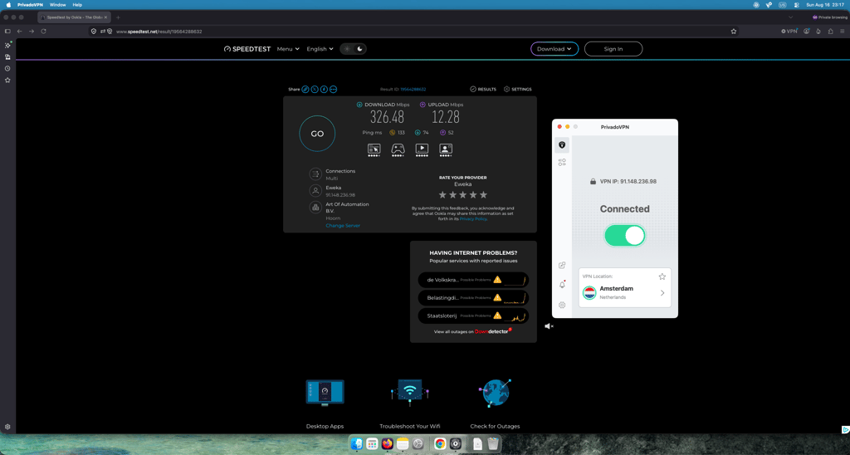Image resolution: width=850 pixels, height=455 pixels.
Task: Open the Window menu
Action: (x=57, y=5)
